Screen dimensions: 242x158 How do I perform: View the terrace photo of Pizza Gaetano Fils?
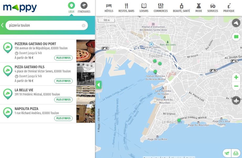point(86,74)
